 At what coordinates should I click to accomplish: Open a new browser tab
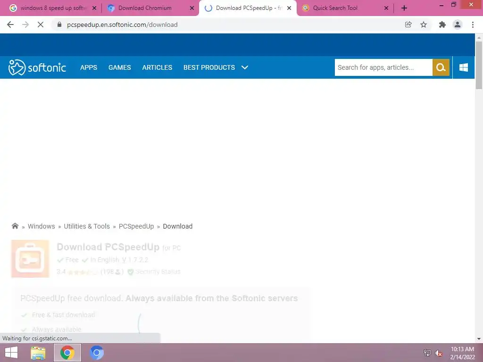(404, 8)
